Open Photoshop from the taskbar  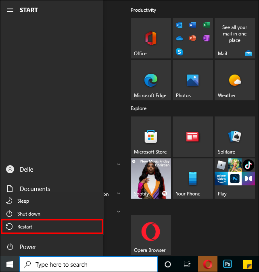228,264
